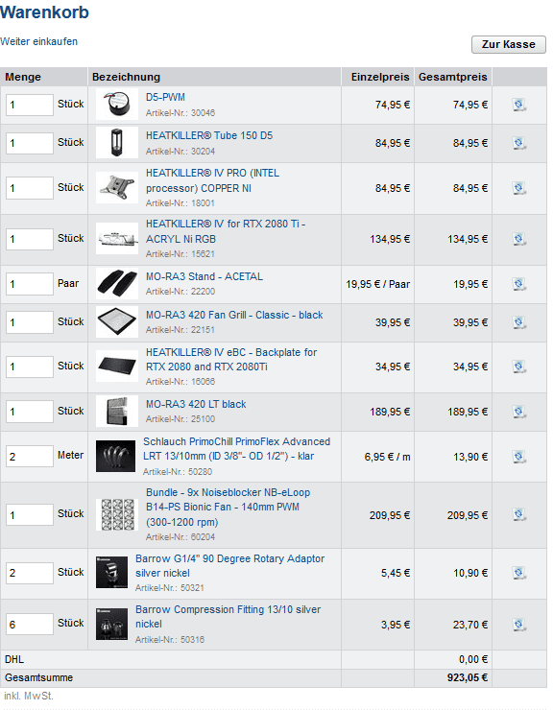Open the MO-RA3 Stand ACETAL thumbnail
The image size is (553, 710).
click(117, 284)
